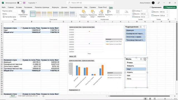
Task: Toggle Коммерческий персонал slicer item
Action: [135, 34]
